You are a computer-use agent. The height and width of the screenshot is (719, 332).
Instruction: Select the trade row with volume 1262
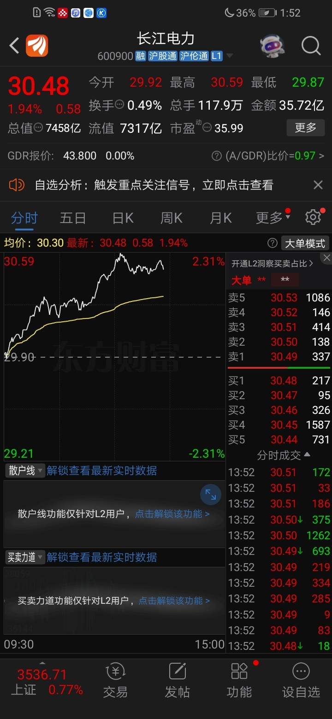coord(279,536)
